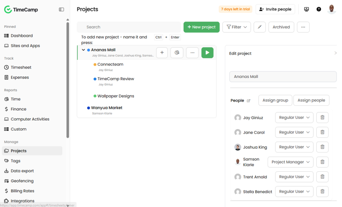
Task: Select the Connecteam task
Action: pyautogui.click(x=110, y=64)
